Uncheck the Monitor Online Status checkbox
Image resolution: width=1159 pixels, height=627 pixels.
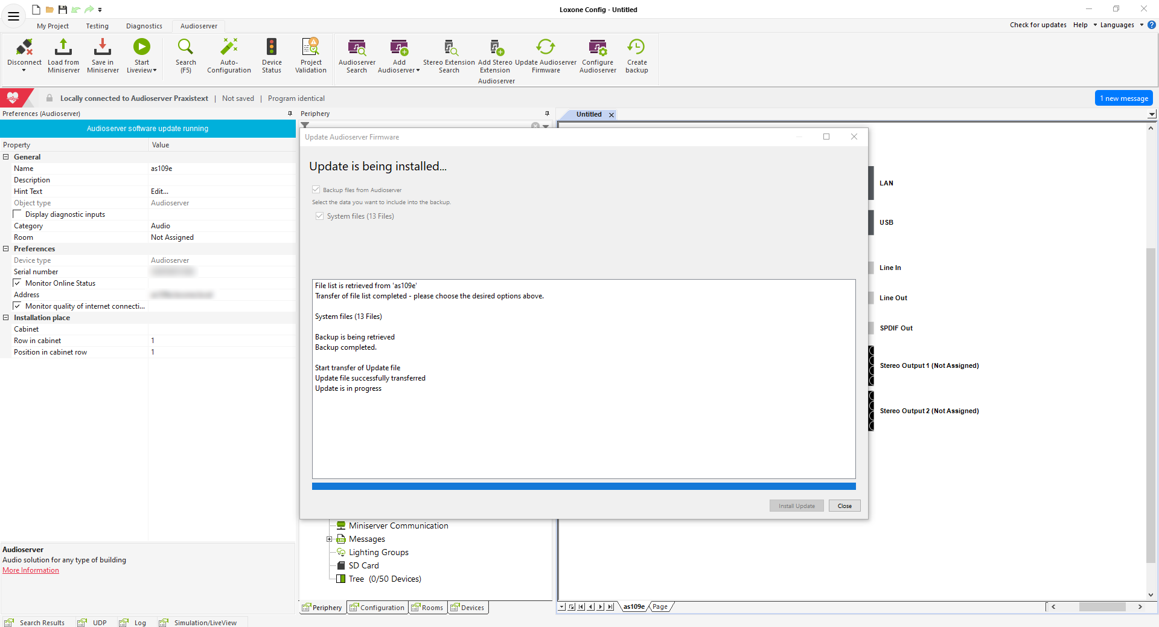[18, 283]
